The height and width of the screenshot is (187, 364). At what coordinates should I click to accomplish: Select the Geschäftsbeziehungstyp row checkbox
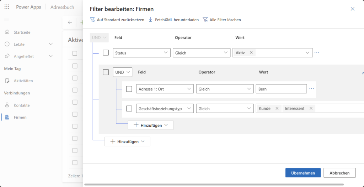(129, 109)
